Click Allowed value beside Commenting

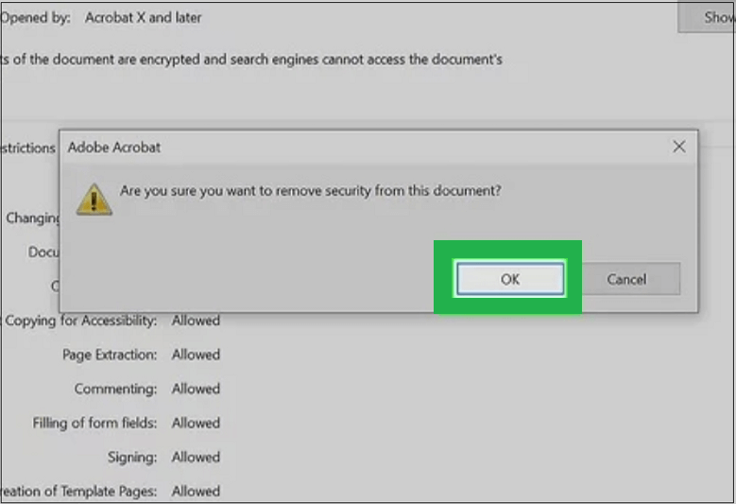coord(196,389)
